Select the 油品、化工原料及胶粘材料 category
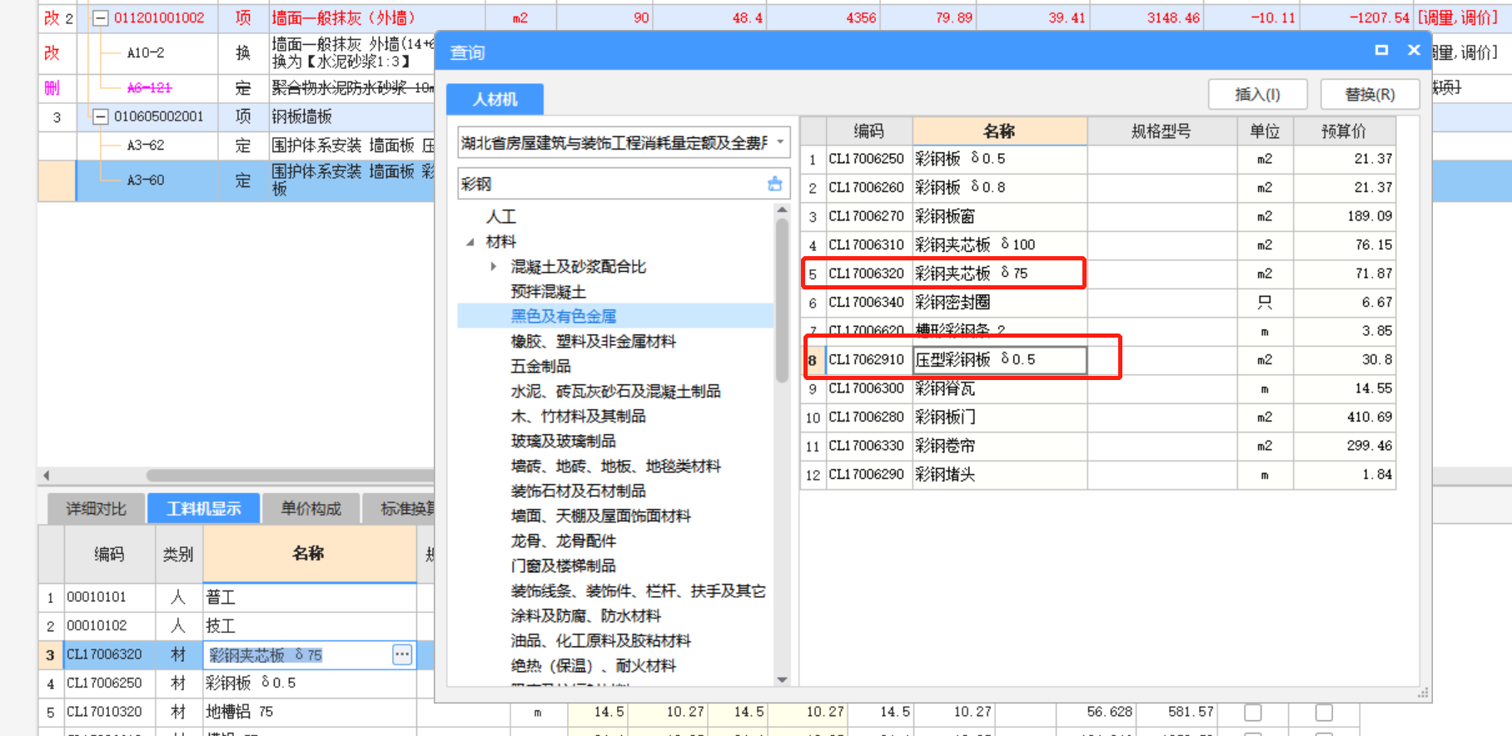This screenshot has width=1512, height=736. pyautogui.click(x=601, y=640)
